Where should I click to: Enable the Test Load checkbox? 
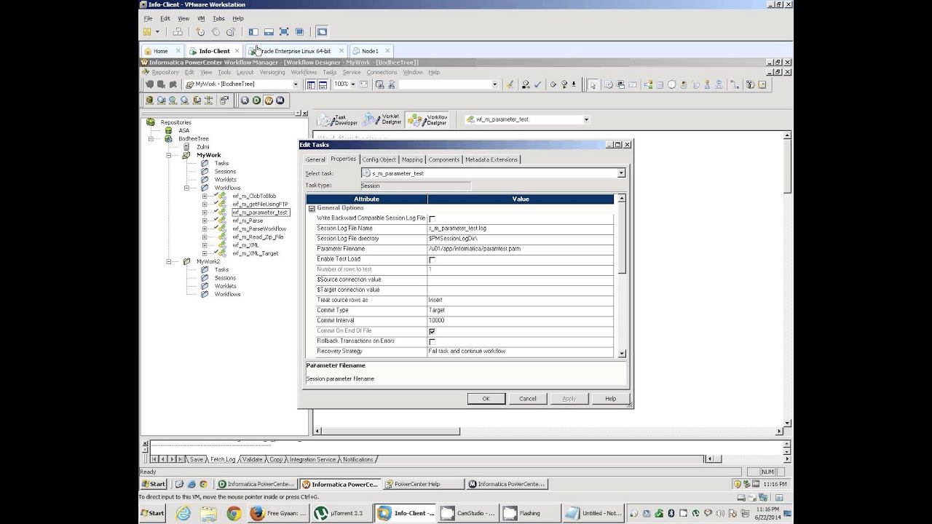click(432, 259)
